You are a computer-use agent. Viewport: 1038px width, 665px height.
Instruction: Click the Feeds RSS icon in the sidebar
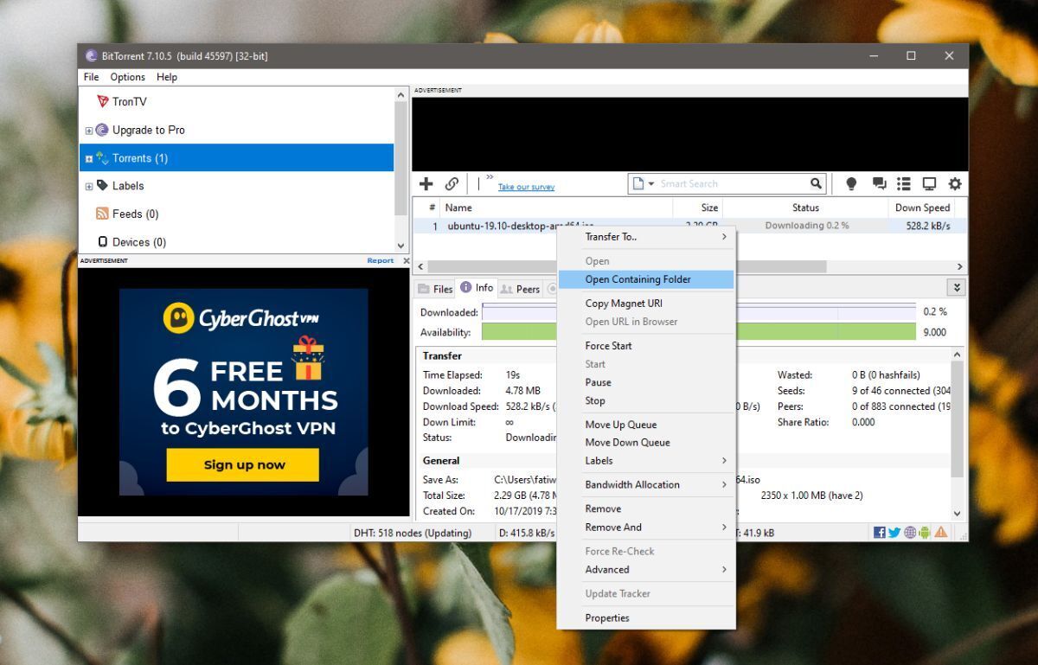click(102, 214)
